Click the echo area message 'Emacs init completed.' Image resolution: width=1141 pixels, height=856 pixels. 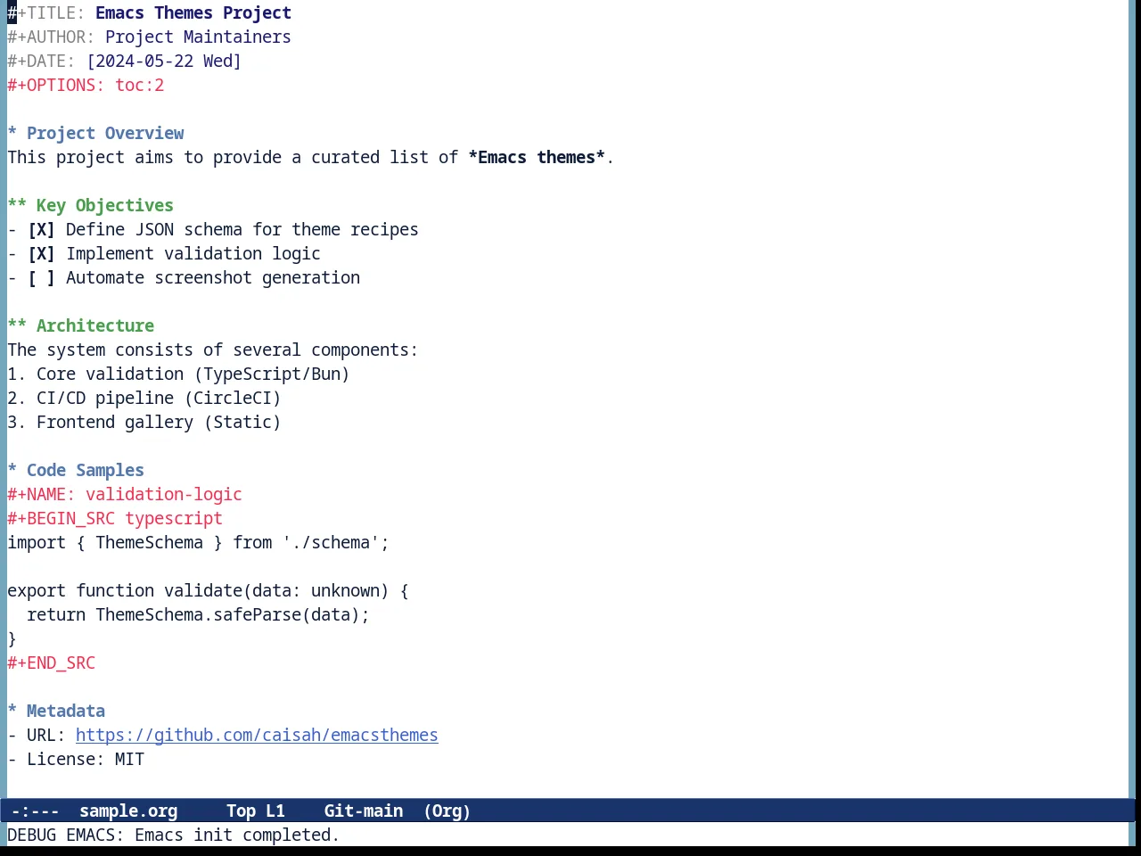[x=237, y=835]
